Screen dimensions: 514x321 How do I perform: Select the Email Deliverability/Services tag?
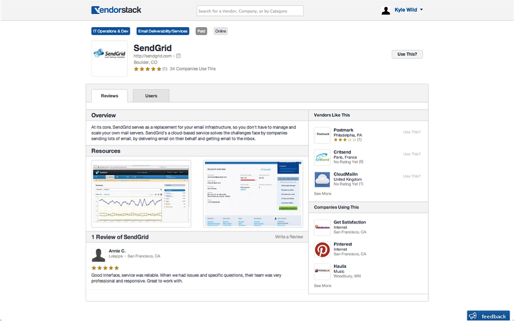[163, 31]
